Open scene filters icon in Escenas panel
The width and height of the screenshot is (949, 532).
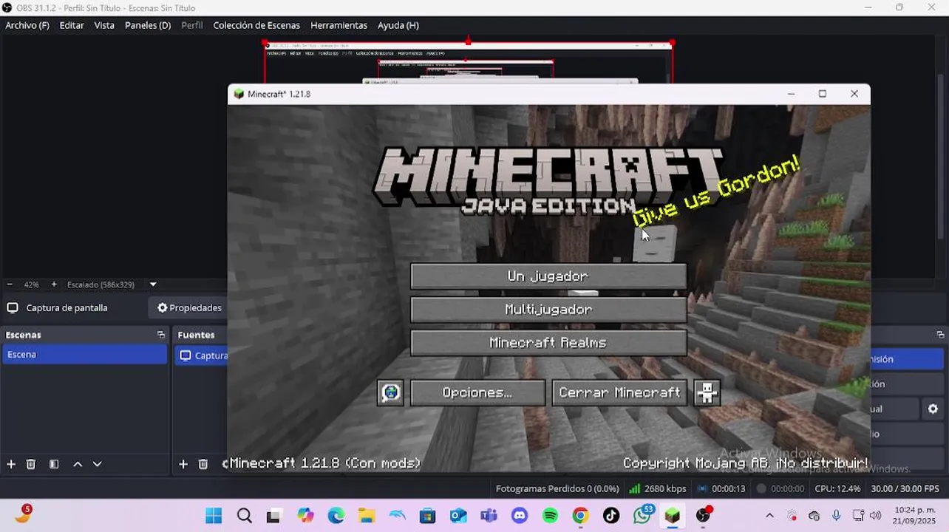54,464
